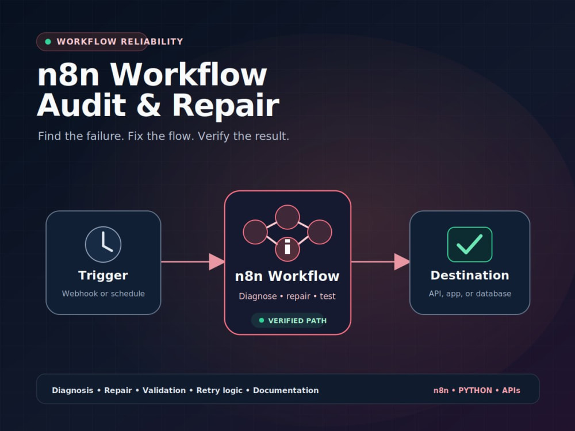Click the rightmost node circle of workflow graph
This screenshot has height=431, width=575.
320,232
